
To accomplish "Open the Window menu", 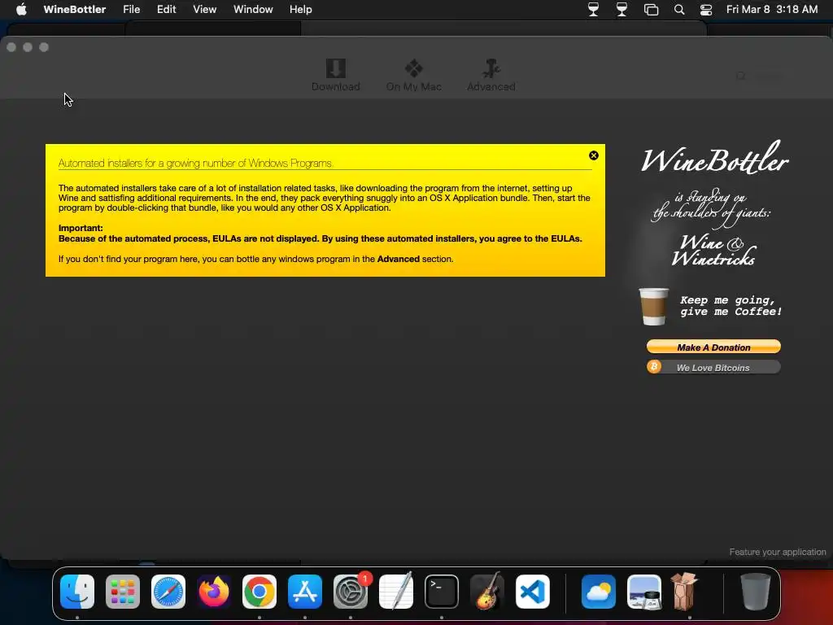I will (x=253, y=10).
